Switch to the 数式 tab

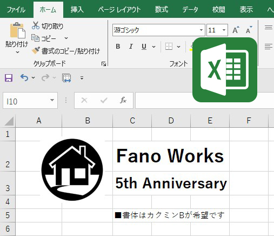click(x=162, y=10)
